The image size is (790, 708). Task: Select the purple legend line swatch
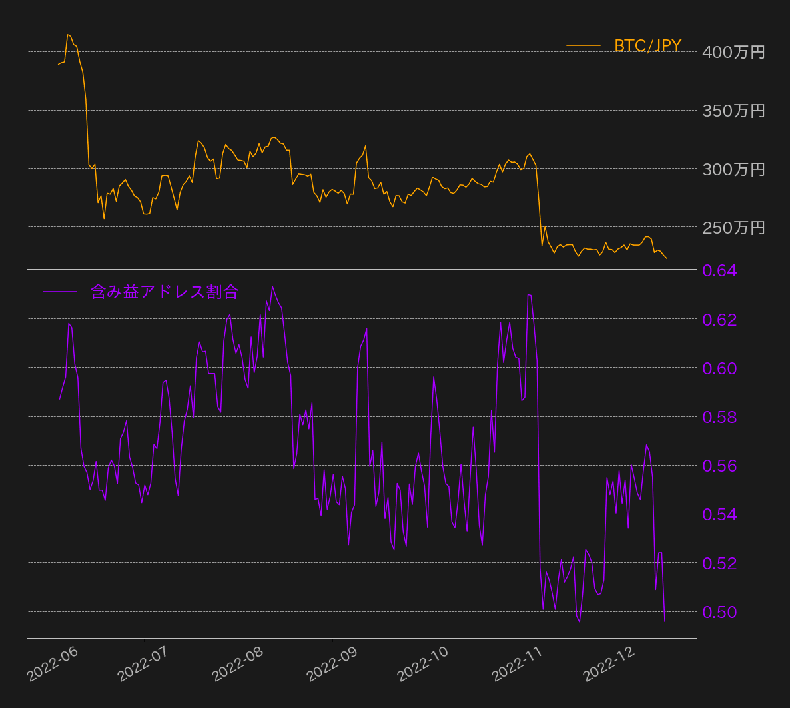pos(60,292)
